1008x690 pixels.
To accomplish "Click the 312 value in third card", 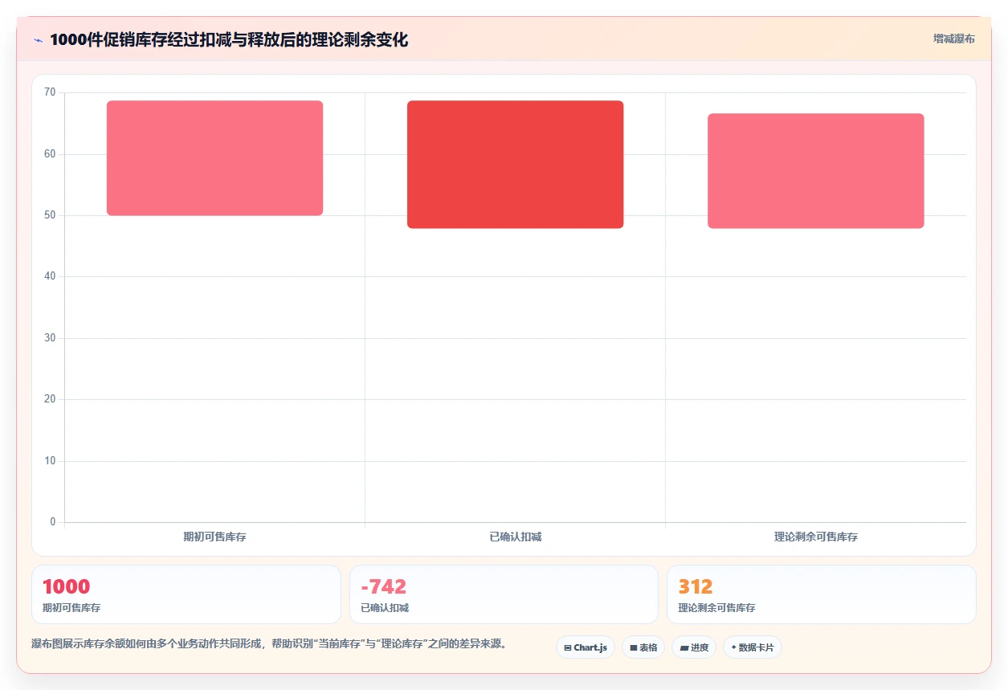I will click(x=696, y=586).
